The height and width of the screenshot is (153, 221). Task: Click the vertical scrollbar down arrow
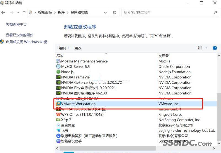tap(219, 143)
